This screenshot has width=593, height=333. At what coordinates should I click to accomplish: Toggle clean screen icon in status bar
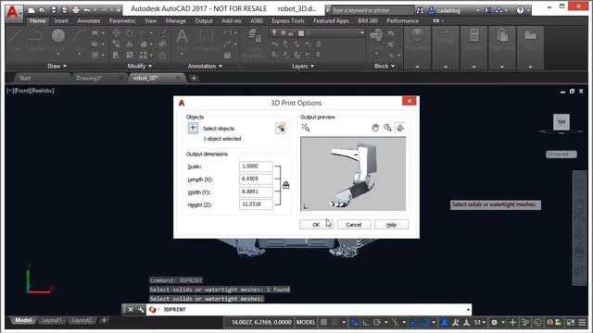571,323
